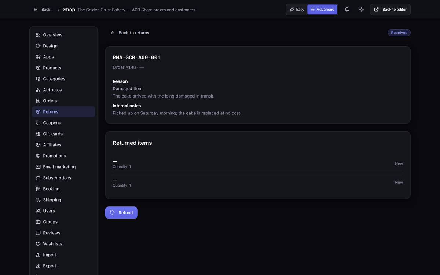Screen dimensions: 440x275
Task: Click the Order #148 text
Action: (x=124, y=67)
